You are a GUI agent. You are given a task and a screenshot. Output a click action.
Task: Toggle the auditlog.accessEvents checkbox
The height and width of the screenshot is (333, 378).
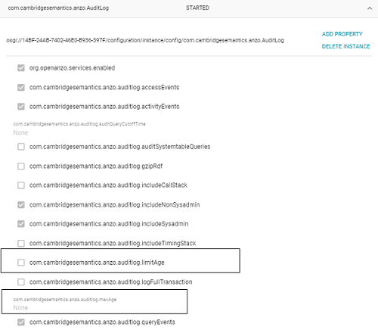coord(21,87)
